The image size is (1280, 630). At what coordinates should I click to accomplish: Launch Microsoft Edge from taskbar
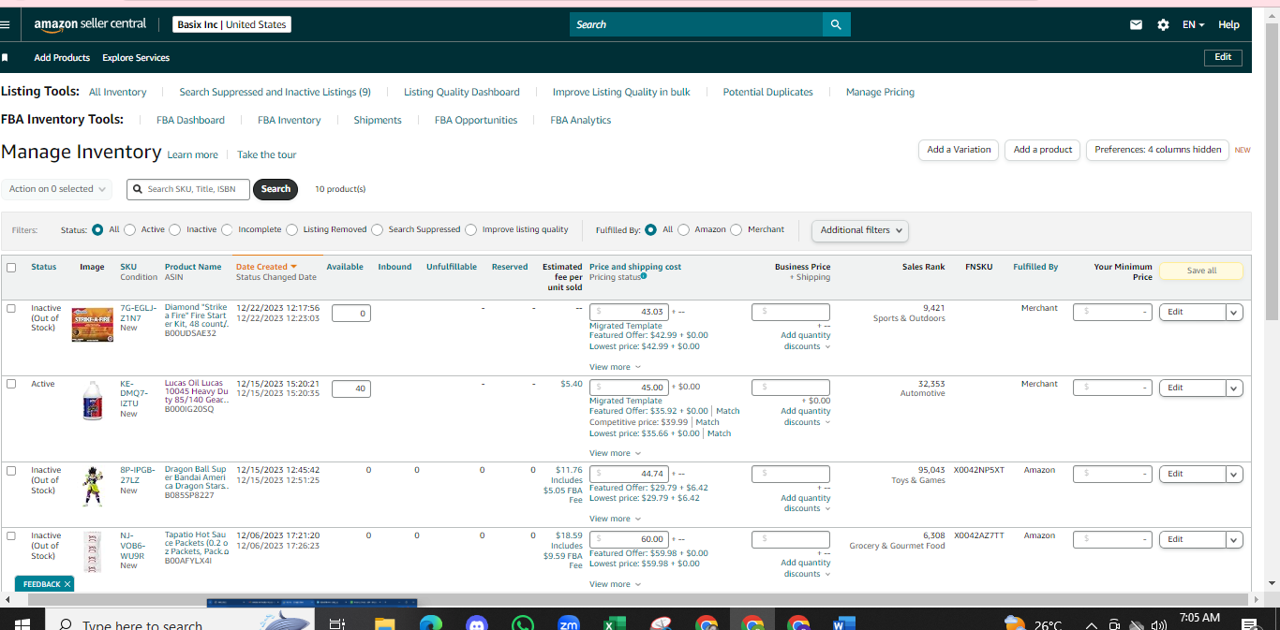coord(430,623)
